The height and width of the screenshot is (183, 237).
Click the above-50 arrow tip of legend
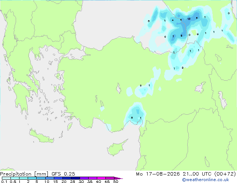click(118, 178)
